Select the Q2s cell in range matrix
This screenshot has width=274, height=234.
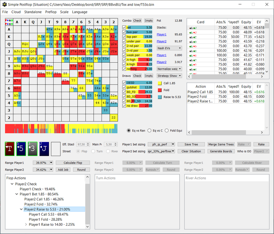114,44
